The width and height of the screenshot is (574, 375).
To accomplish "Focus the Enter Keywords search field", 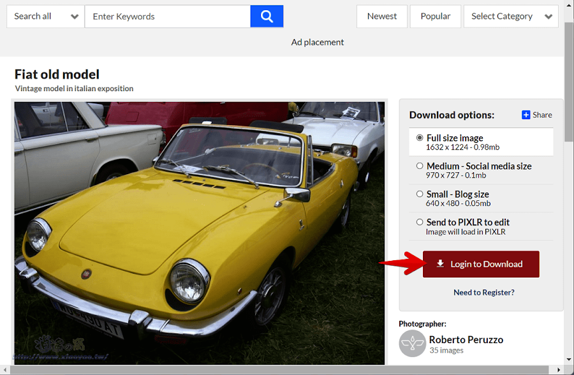I will pos(168,16).
